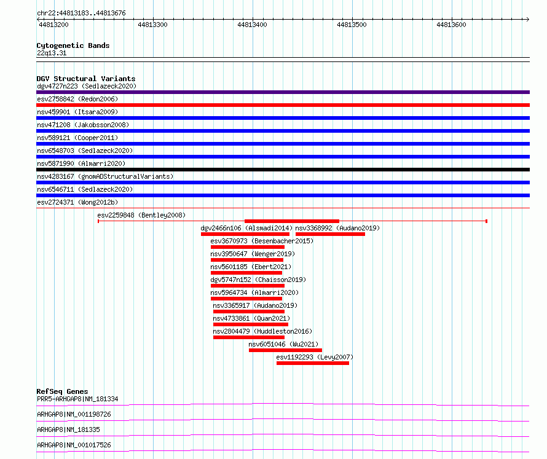Click nsv5601185 (Ebert2021) label
Image resolution: width=547 pixels, height=459 pixels.
coord(251,267)
